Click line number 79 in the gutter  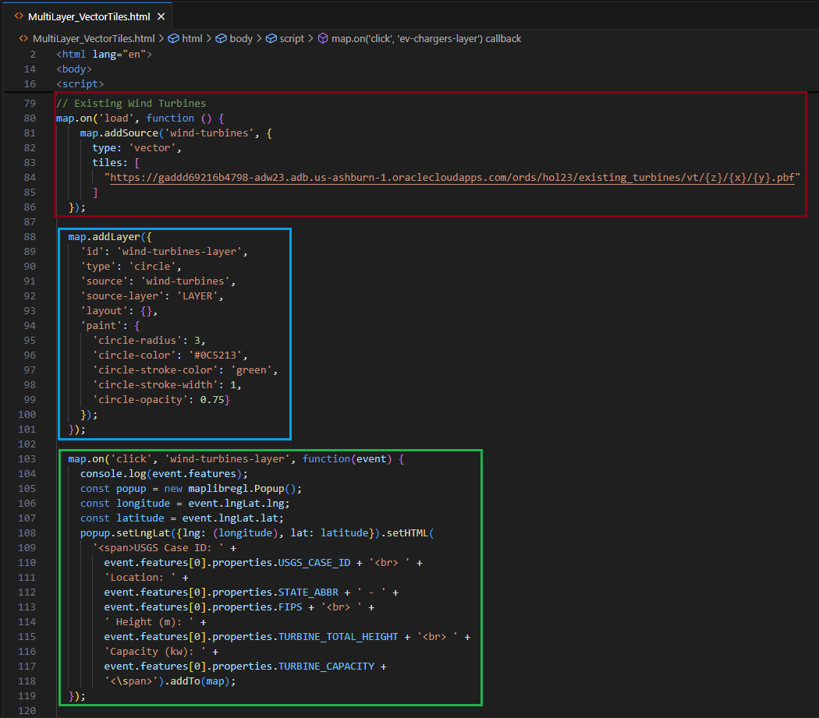coord(30,104)
